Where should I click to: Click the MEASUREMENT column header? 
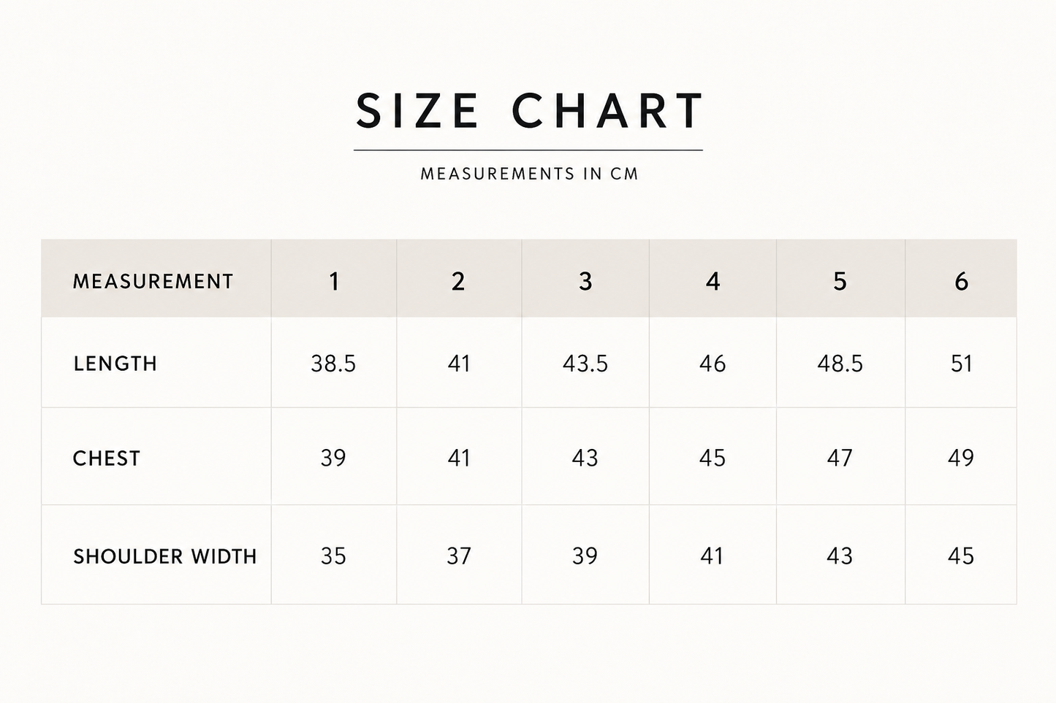click(153, 281)
